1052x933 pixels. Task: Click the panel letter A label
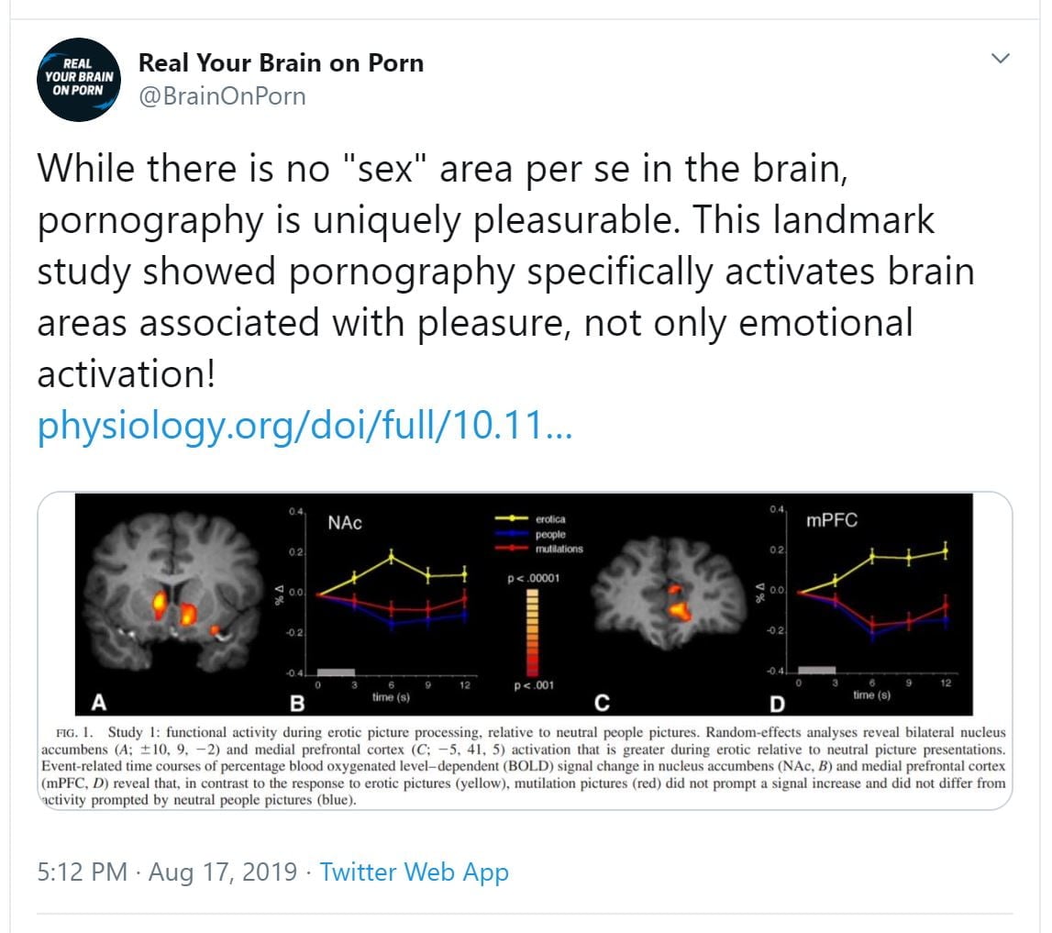97,703
